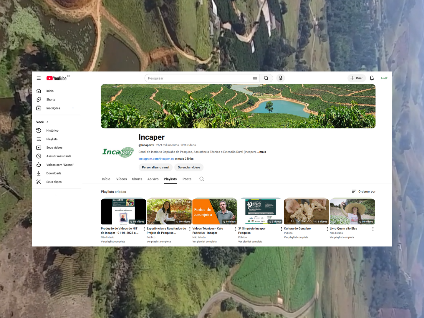Click the channel banner image

click(238, 106)
